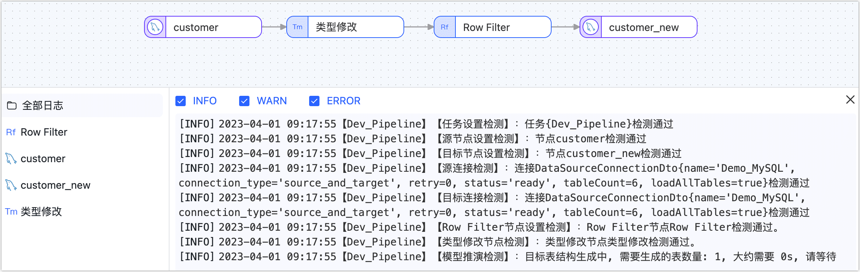This screenshot has width=860, height=272.
Task: Click the dolphin icon beside sidebar customer
Action: [x=11, y=158]
